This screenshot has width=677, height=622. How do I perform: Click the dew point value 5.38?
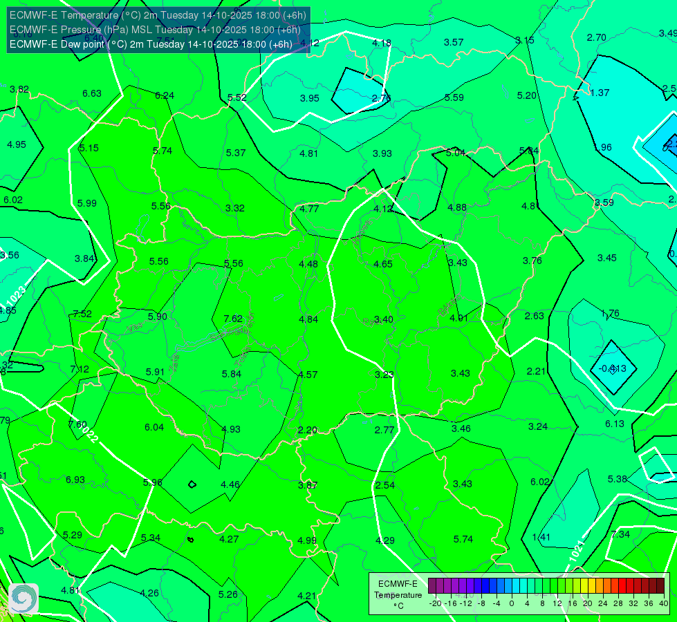(x=617, y=479)
